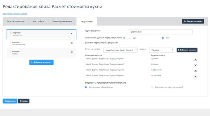Delete the advantshop.net redirect result
The width and height of the screenshot is (210, 116).
72,43
